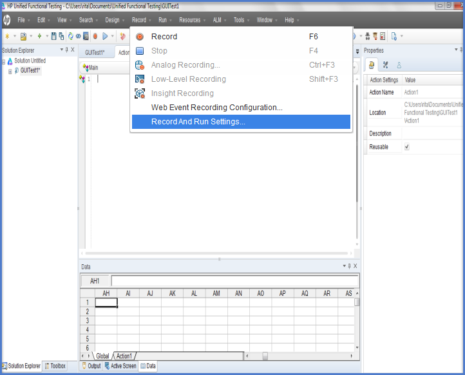Open the Run button dropdown arrow

click(113, 36)
